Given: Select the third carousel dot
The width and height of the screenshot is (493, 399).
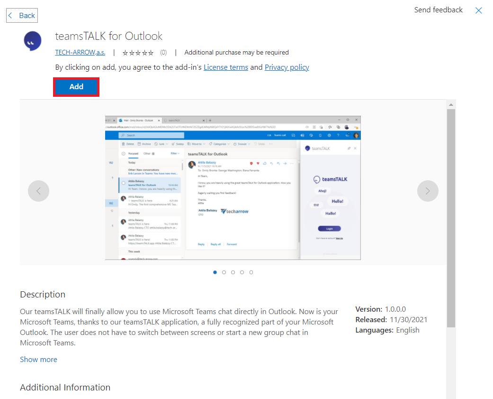Looking at the screenshot, I should (233, 272).
